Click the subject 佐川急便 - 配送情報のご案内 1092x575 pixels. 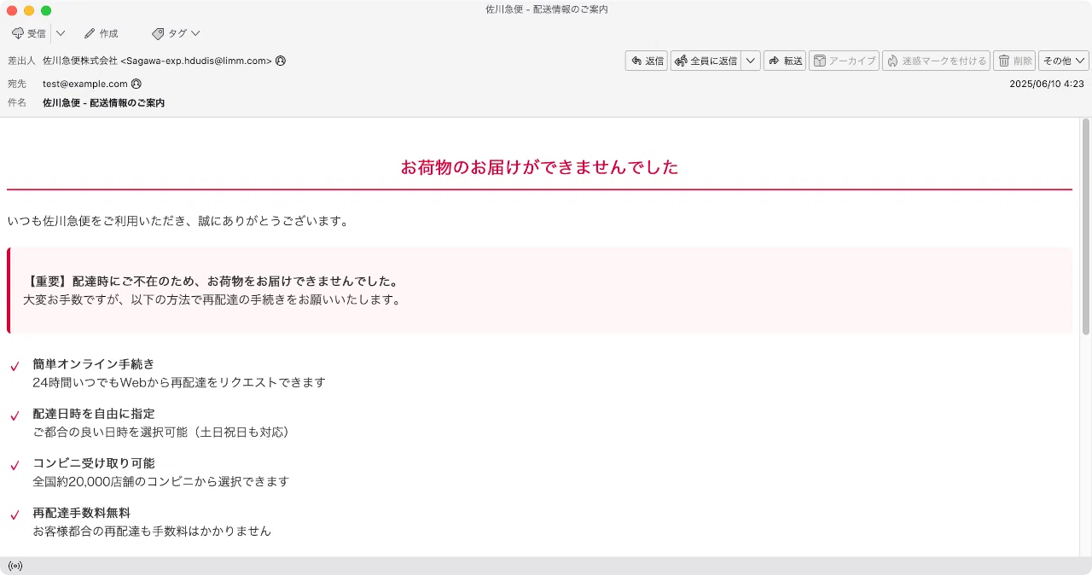click(x=103, y=102)
